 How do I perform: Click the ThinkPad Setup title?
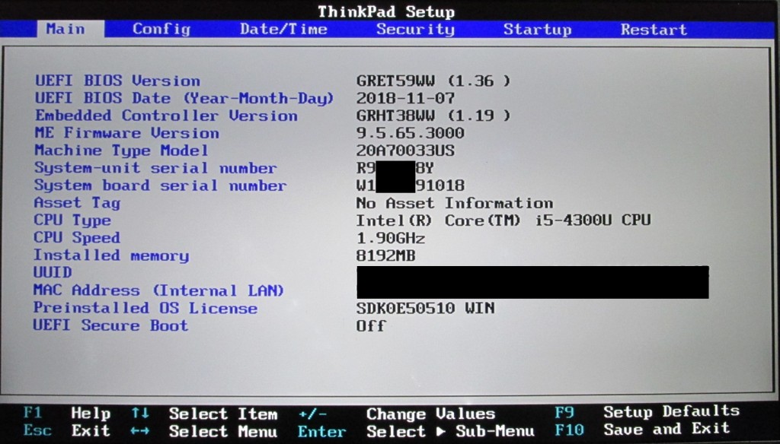tap(386, 11)
